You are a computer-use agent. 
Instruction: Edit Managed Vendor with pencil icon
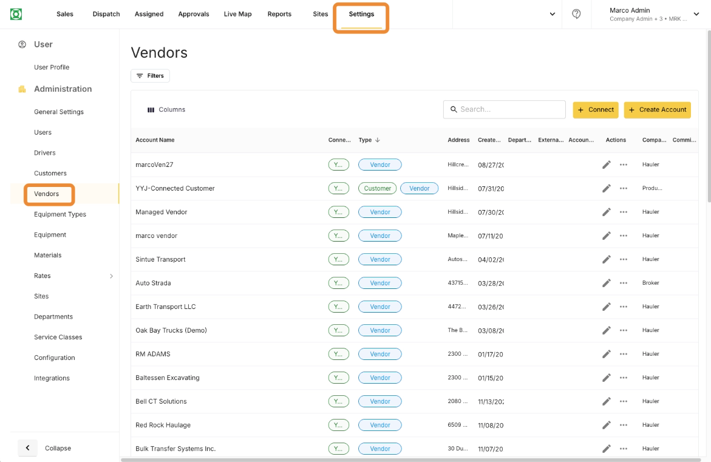[606, 212]
